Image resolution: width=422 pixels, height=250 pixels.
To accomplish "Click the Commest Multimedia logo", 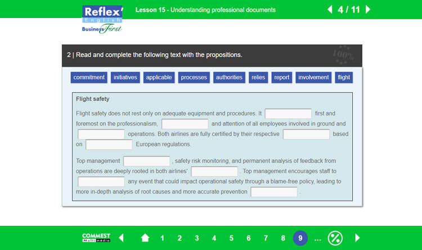I will tap(96, 238).
